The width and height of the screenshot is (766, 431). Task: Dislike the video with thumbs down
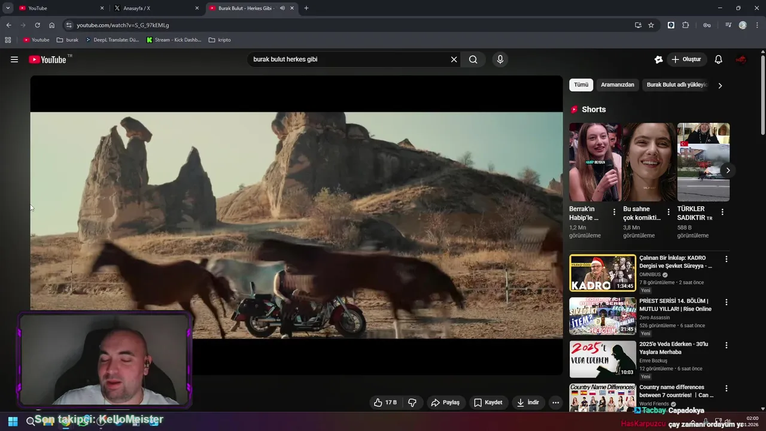[412, 402]
